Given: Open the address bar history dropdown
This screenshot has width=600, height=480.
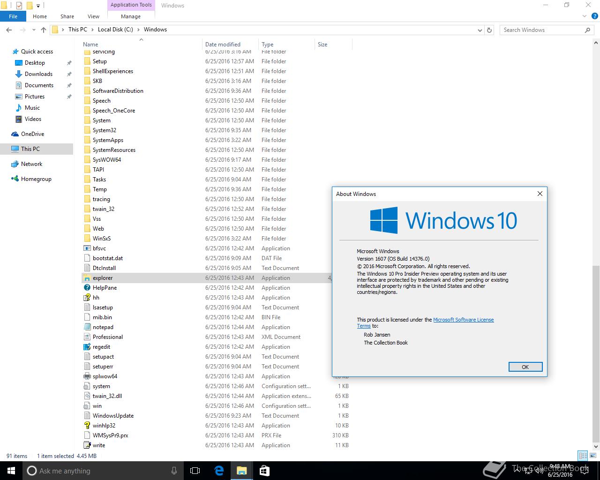Looking at the screenshot, I should click(x=480, y=30).
